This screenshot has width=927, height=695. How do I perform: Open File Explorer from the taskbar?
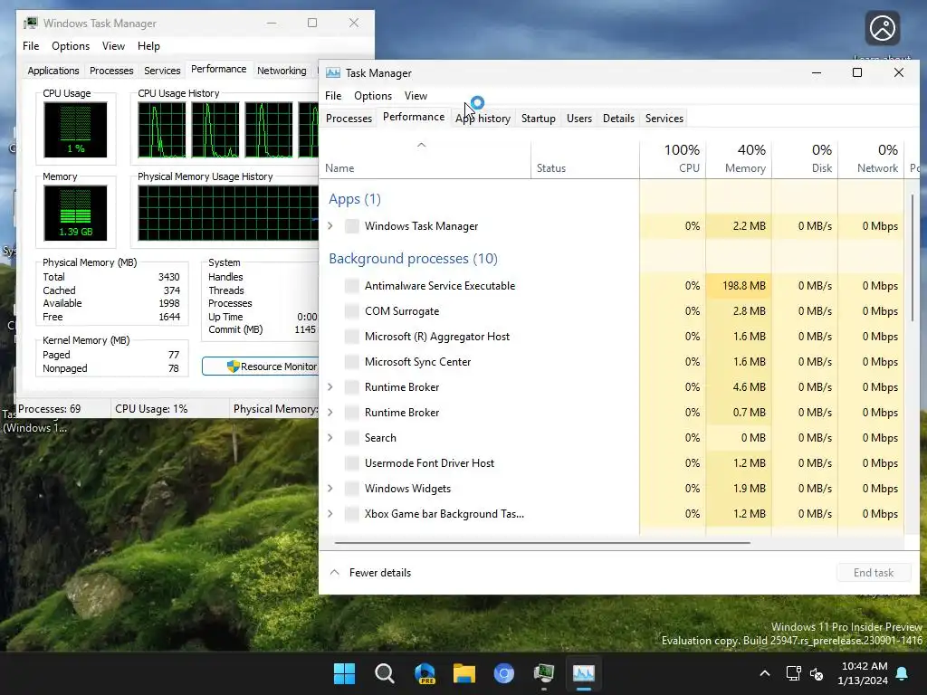[x=464, y=673]
